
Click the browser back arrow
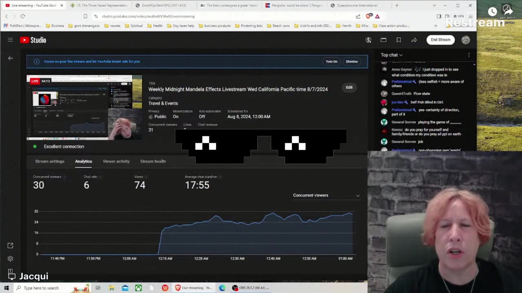click(7, 16)
